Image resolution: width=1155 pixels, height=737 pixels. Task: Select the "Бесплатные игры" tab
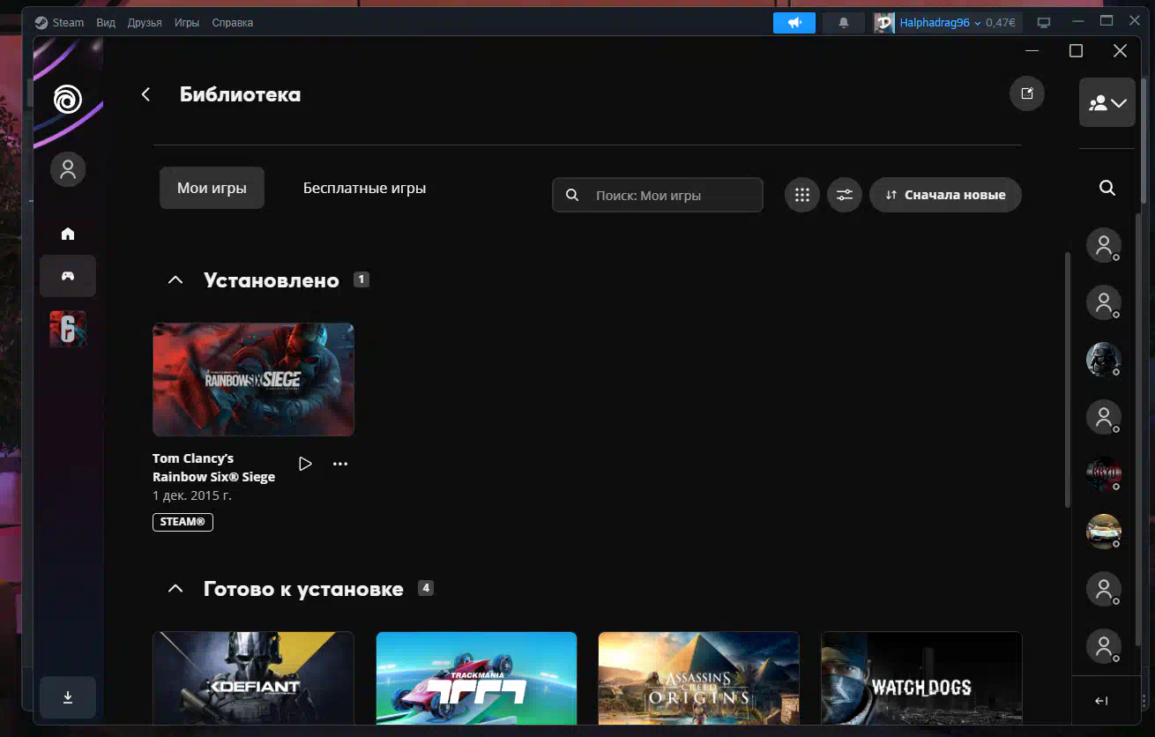pos(364,188)
